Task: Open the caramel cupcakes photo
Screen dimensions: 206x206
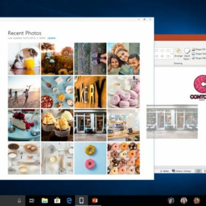Action: 57,125
